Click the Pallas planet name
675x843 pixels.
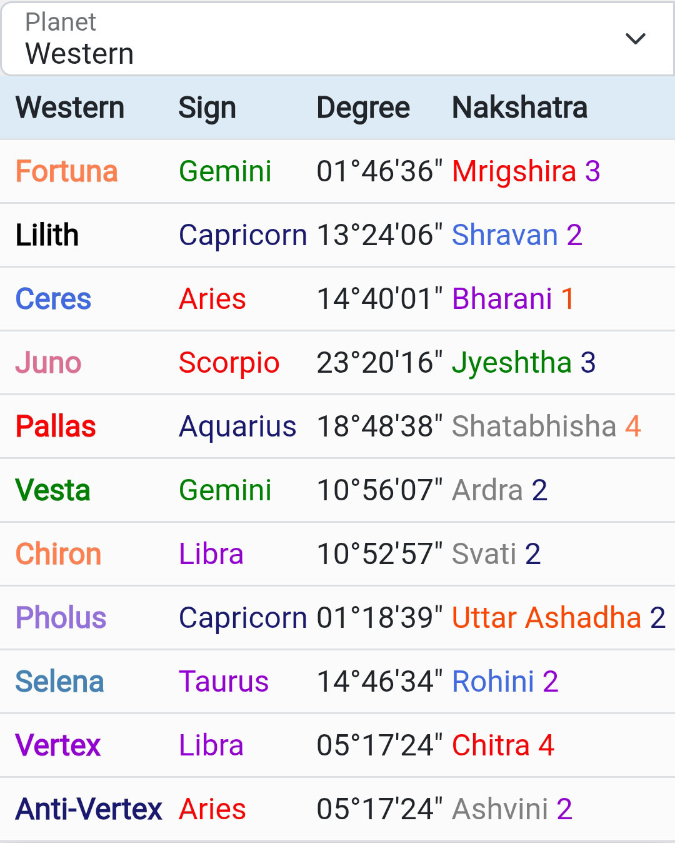[x=56, y=427]
